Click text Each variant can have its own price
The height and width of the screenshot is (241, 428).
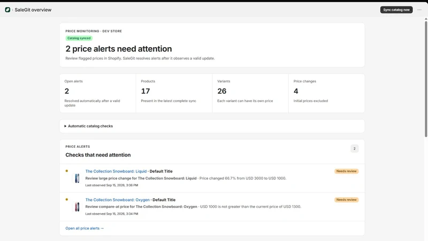click(x=245, y=101)
